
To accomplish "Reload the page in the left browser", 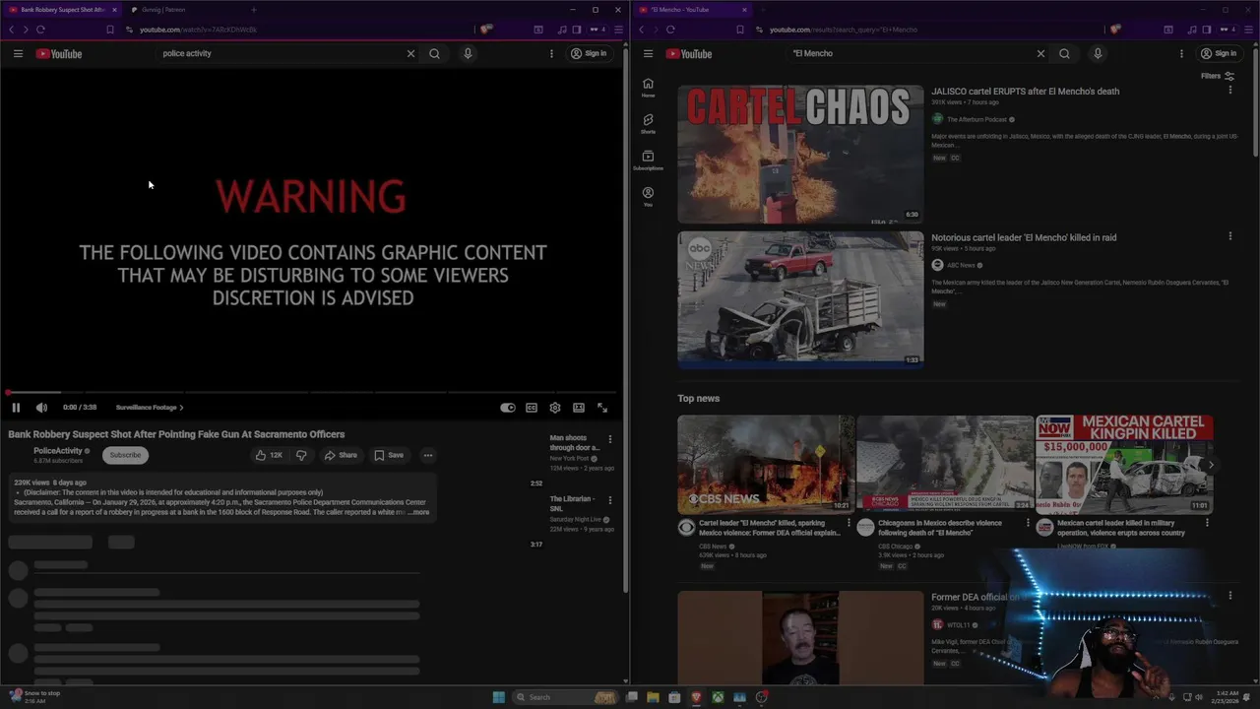I will click(x=40, y=30).
